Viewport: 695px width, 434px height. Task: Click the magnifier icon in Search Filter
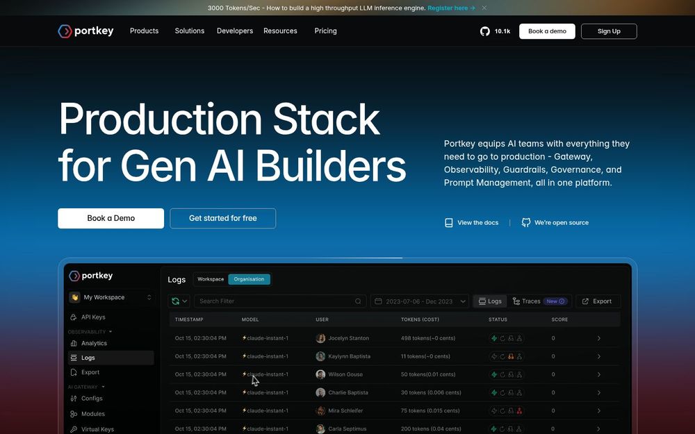click(x=358, y=301)
